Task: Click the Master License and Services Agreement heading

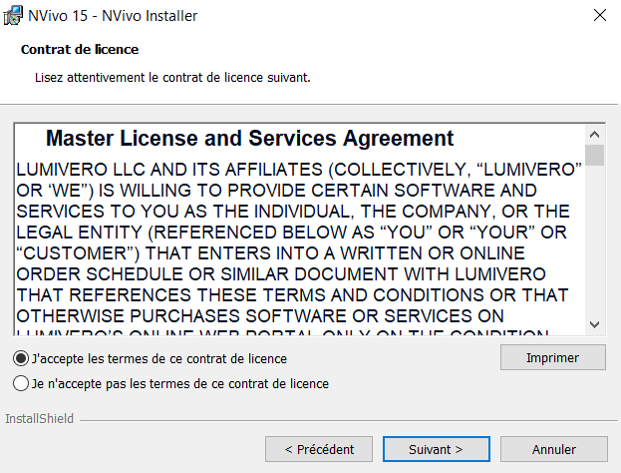Action: (x=249, y=139)
